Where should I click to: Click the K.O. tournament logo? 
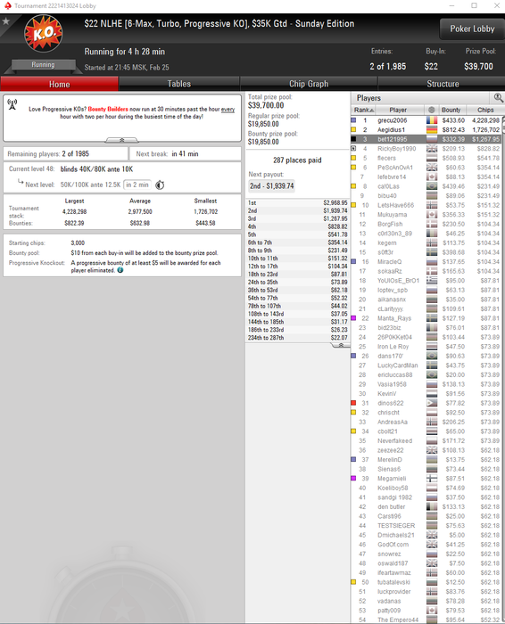(x=44, y=34)
